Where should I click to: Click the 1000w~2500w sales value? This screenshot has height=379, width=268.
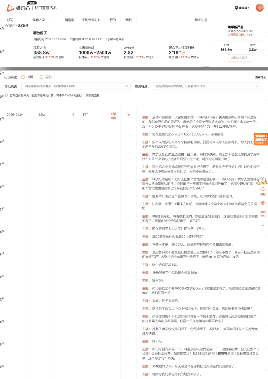coord(95,53)
